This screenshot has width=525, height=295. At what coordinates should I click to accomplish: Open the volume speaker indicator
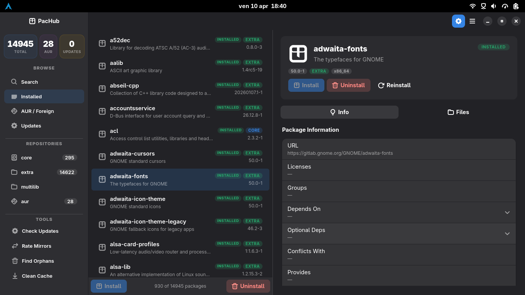click(x=493, y=6)
